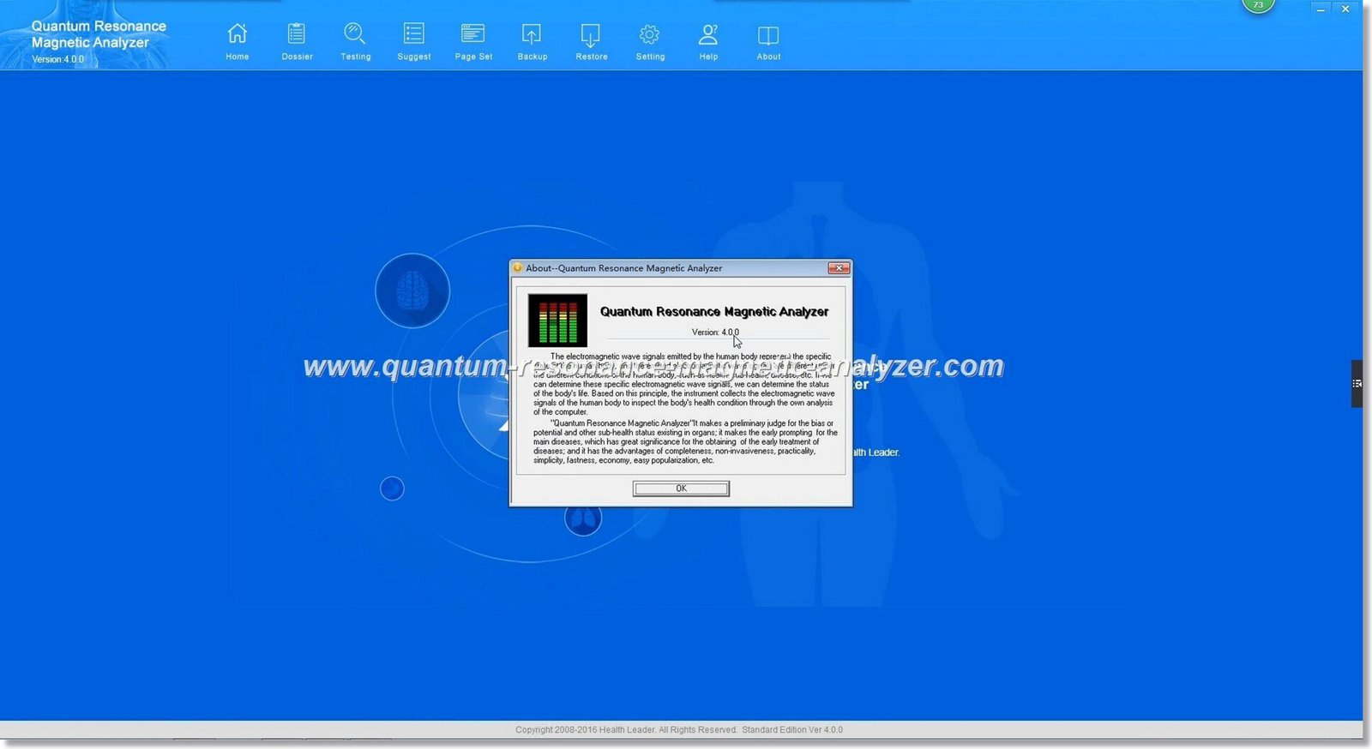Click the Backup upload icon
The image size is (1372, 749).
532,40
